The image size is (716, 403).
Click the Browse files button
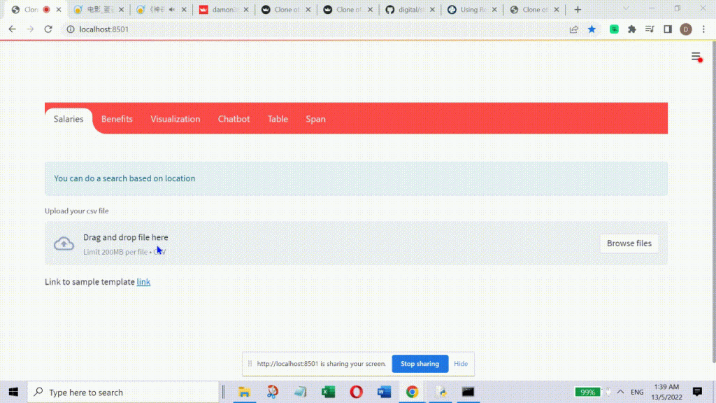[629, 243]
